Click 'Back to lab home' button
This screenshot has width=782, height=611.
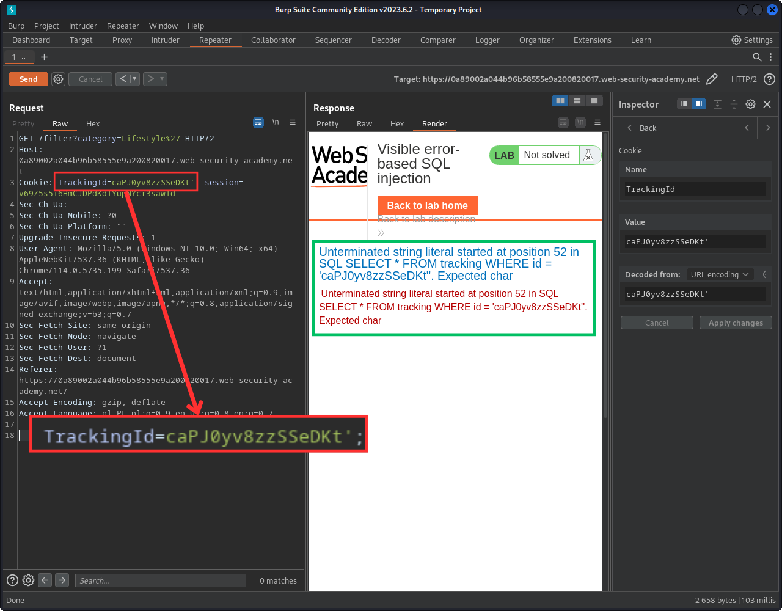point(427,205)
